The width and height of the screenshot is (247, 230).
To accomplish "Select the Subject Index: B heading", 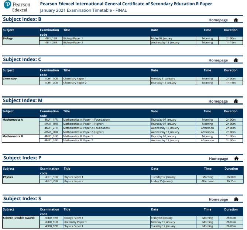I will (22, 19).
